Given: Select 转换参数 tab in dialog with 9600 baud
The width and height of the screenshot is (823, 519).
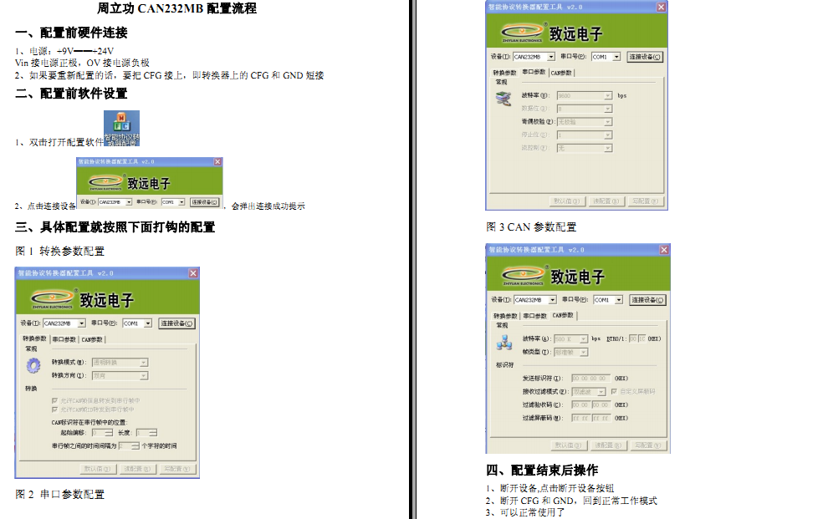Looking at the screenshot, I should click(504, 73).
